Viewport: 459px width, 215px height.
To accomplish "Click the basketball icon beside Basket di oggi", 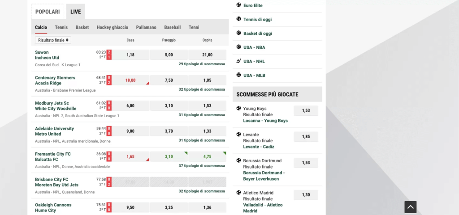I will click(x=238, y=33).
